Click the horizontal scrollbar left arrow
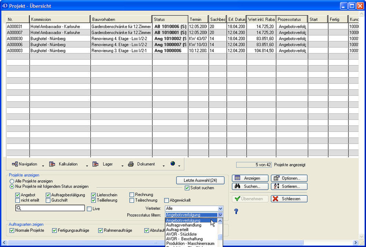This screenshot has width=366, height=247. point(4,243)
